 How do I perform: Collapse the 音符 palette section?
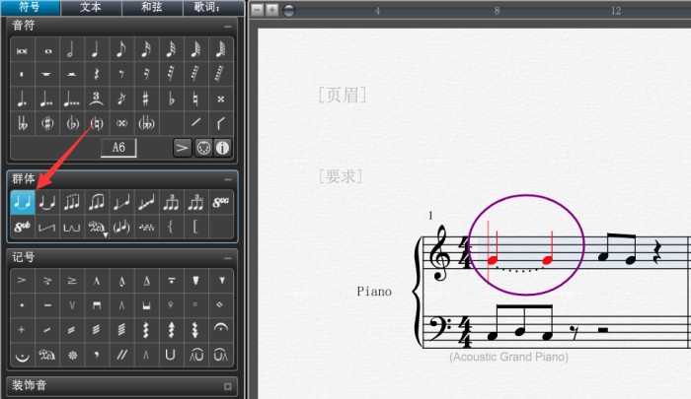tap(228, 26)
